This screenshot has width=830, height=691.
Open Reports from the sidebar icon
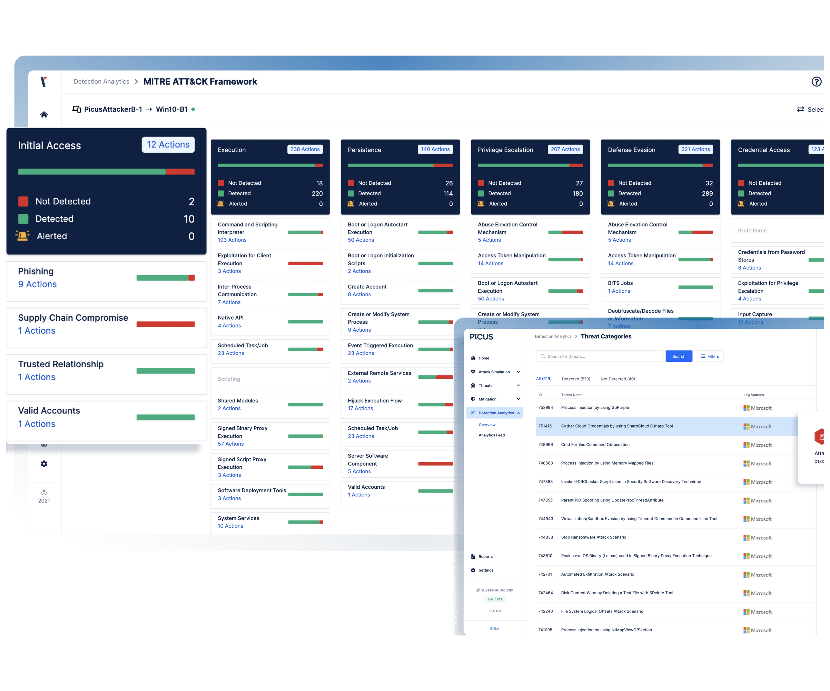(x=473, y=556)
